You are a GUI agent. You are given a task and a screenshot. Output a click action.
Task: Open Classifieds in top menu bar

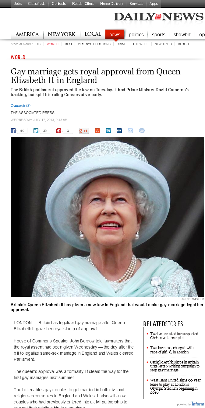[37, 4]
